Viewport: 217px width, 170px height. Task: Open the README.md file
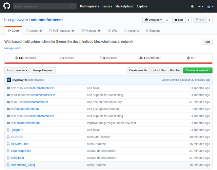[x=20, y=144]
